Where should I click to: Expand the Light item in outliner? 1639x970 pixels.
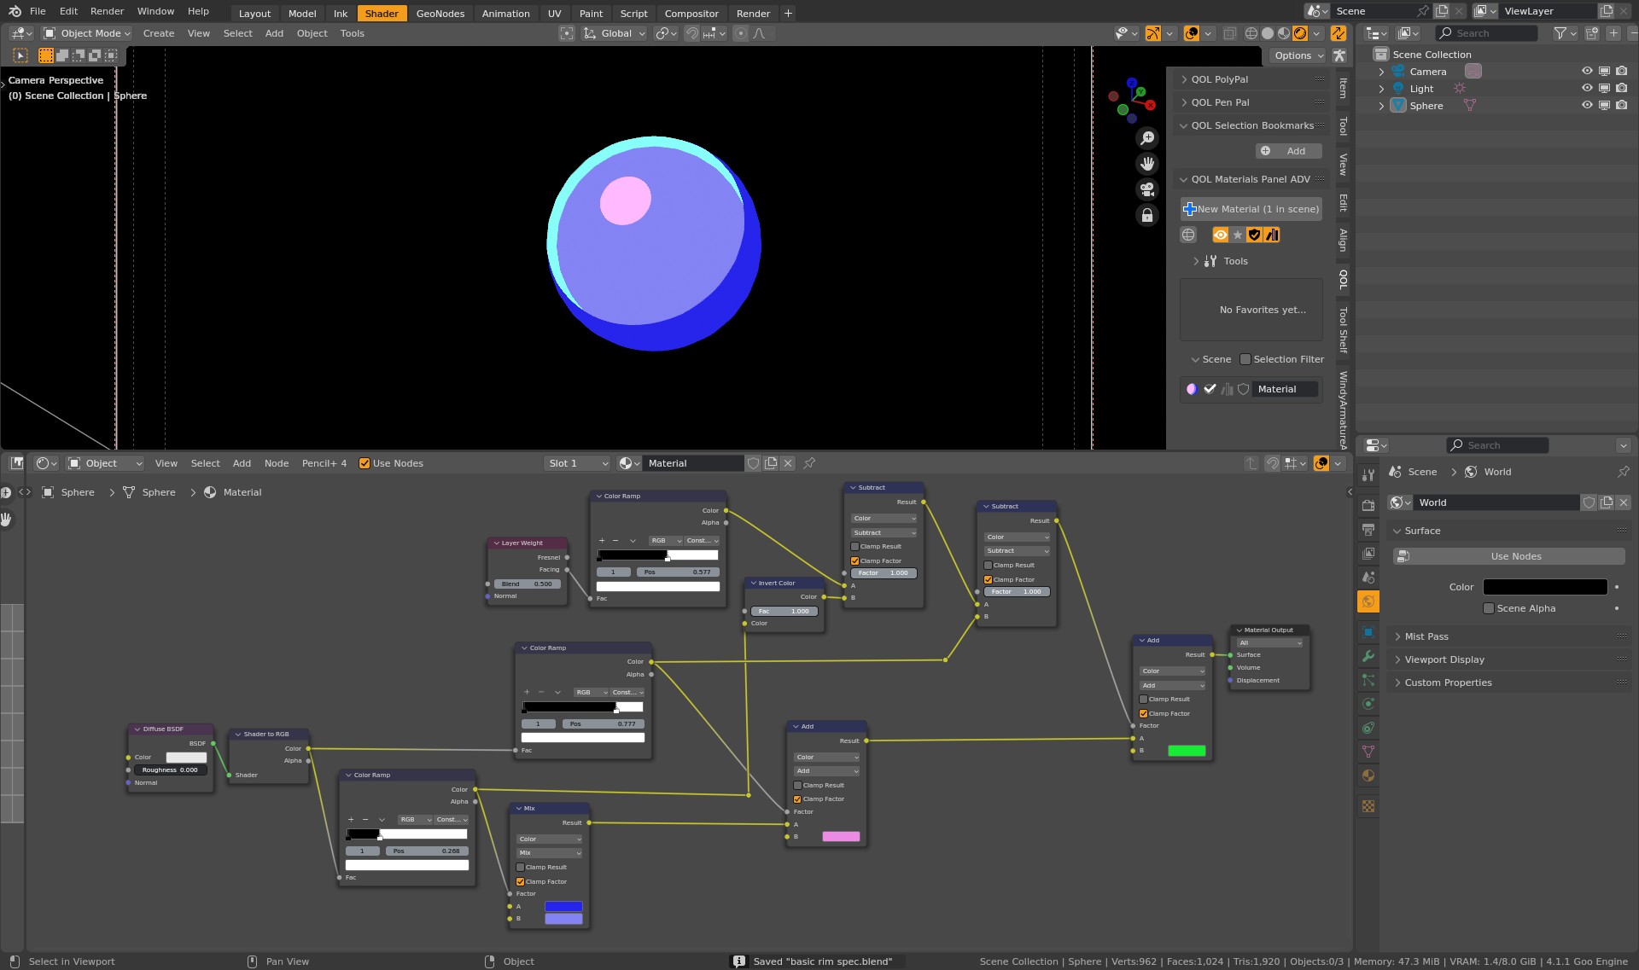(1381, 89)
